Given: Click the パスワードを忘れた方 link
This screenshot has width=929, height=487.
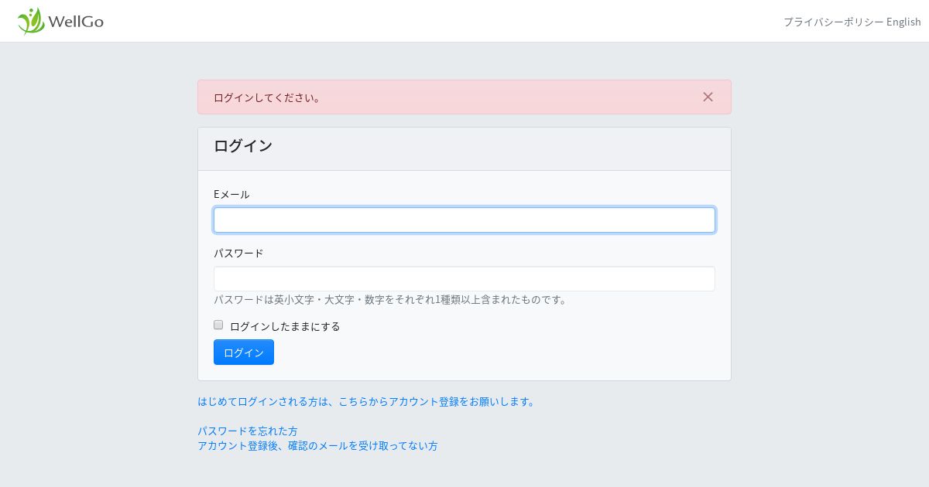Looking at the screenshot, I should [x=248, y=431].
